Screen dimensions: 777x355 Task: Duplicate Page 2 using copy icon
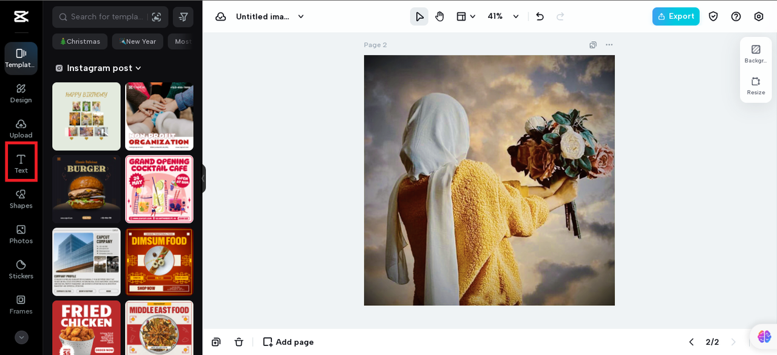pos(593,45)
